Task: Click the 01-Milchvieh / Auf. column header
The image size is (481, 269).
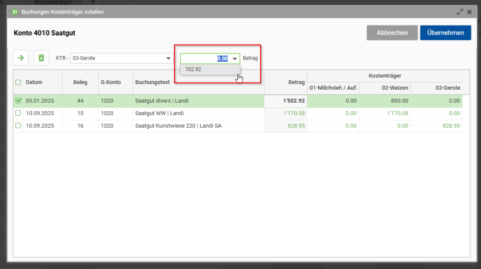Action: coord(333,88)
